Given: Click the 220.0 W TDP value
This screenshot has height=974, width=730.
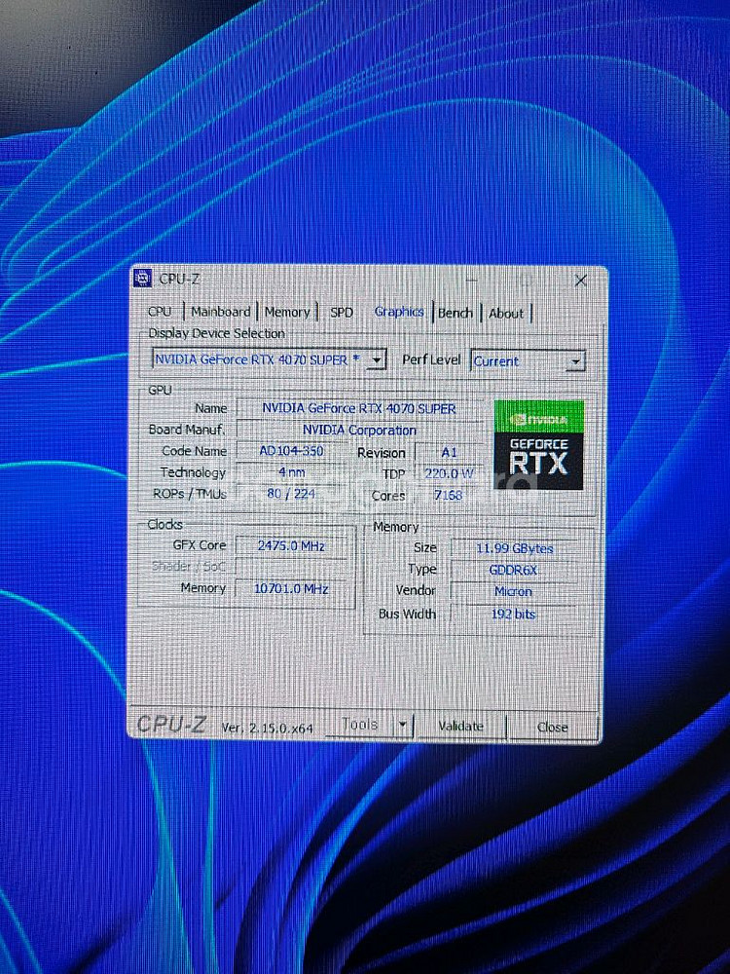Looking at the screenshot, I should pyautogui.click(x=449, y=473).
